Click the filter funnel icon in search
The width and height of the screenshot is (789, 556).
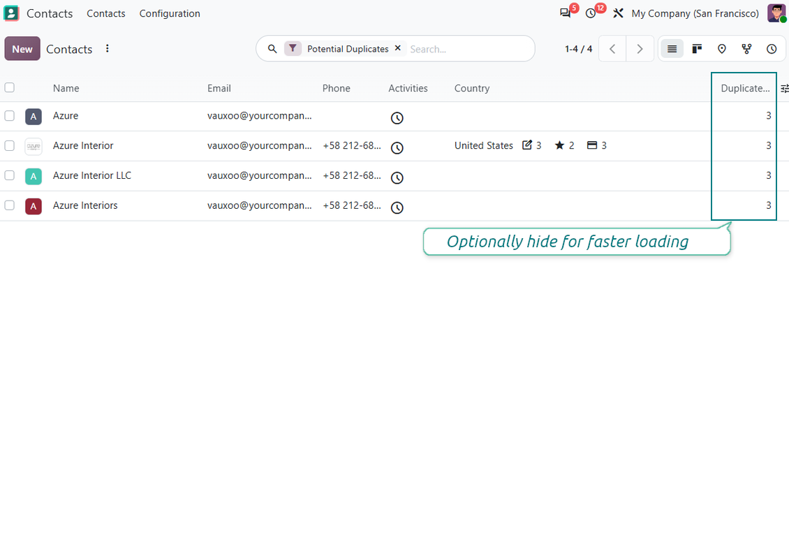(293, 48)
